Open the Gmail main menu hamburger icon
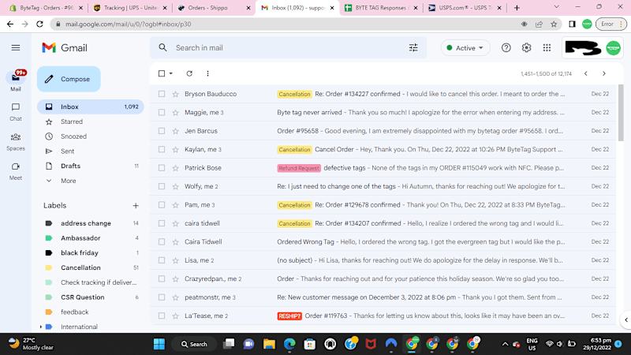The height and width of the screenshot is (355, 631). (x=16, y=48)
